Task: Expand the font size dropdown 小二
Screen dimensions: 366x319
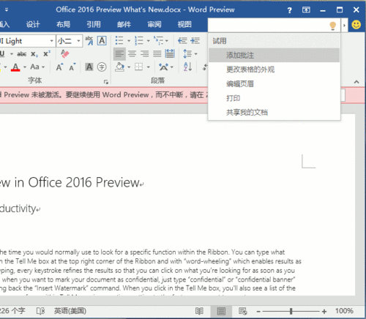Action: (78, 41)
